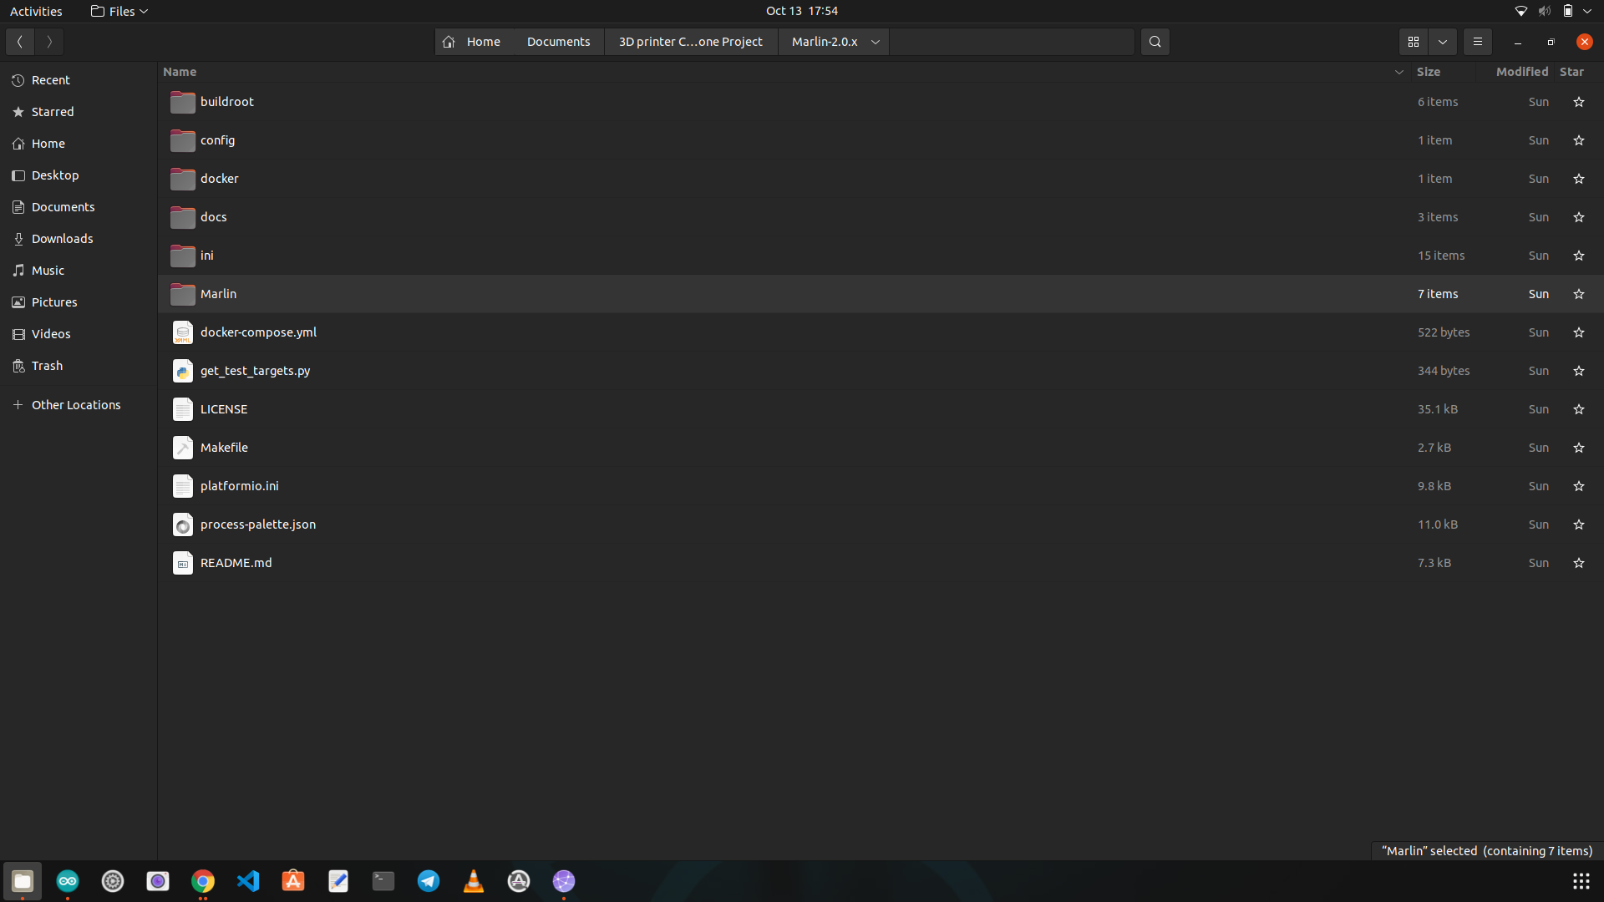Go to Downloads in the sidebar

[62, 239]
